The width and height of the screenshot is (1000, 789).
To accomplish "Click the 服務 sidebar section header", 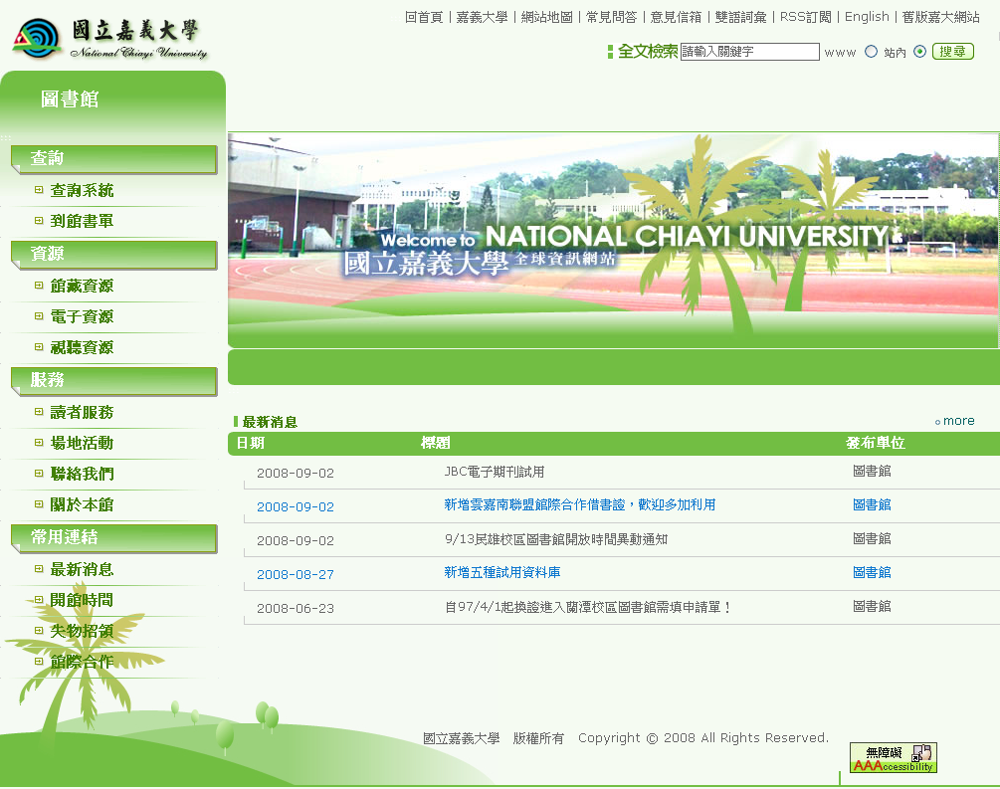I will pos(114,381).
